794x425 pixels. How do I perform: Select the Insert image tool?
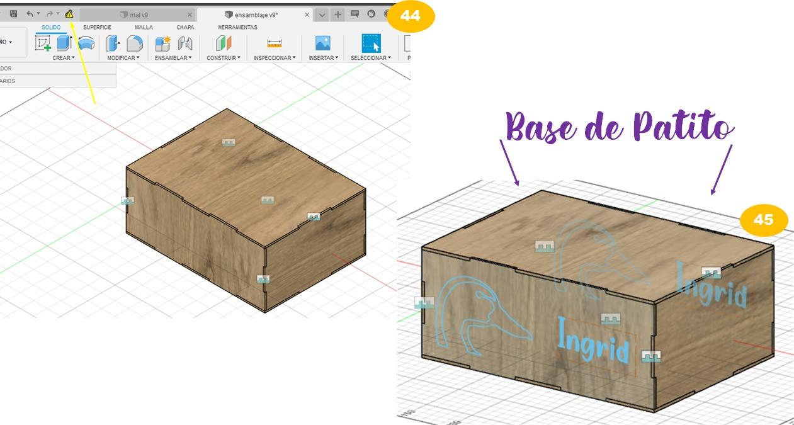pos(323,43)
